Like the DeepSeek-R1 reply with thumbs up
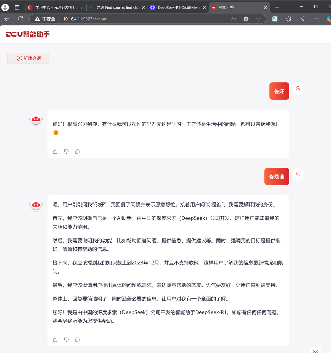The width and height of the screenshot is (331, 353). point(55,340)
